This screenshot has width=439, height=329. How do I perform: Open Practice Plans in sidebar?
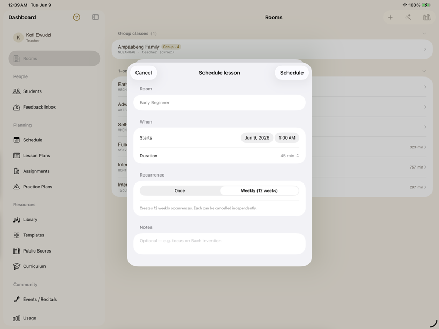[54, 187]
